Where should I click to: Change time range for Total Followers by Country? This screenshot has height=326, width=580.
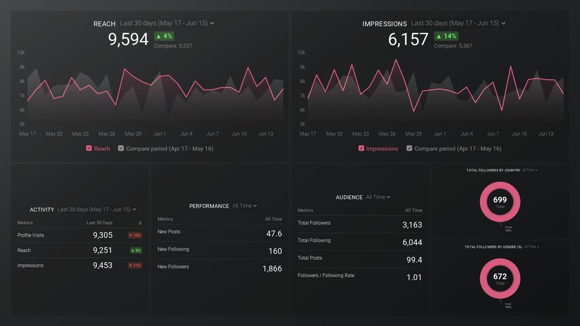coord(530,170)
